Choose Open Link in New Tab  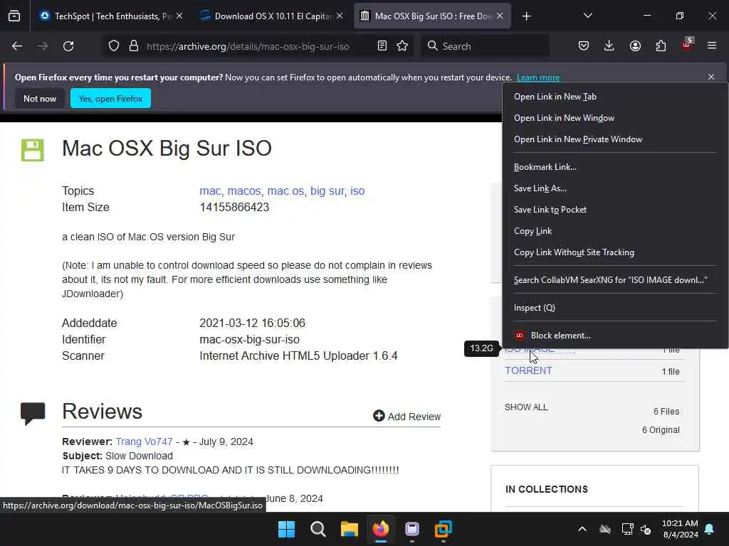pos(555,97)
